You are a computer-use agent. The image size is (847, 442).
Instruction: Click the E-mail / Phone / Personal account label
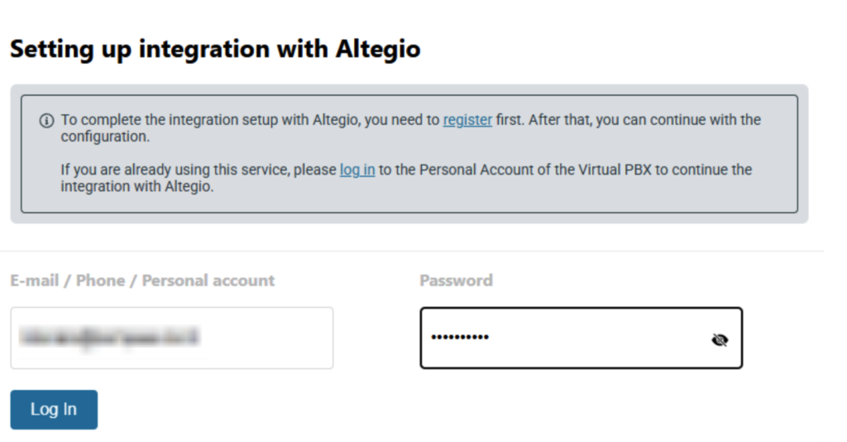pyautogui.click(x=142, y=281)
